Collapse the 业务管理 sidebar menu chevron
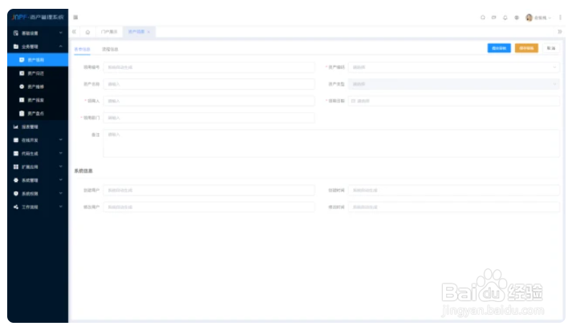The width and height of the screenshot is (576, 330). coord(61,46)
